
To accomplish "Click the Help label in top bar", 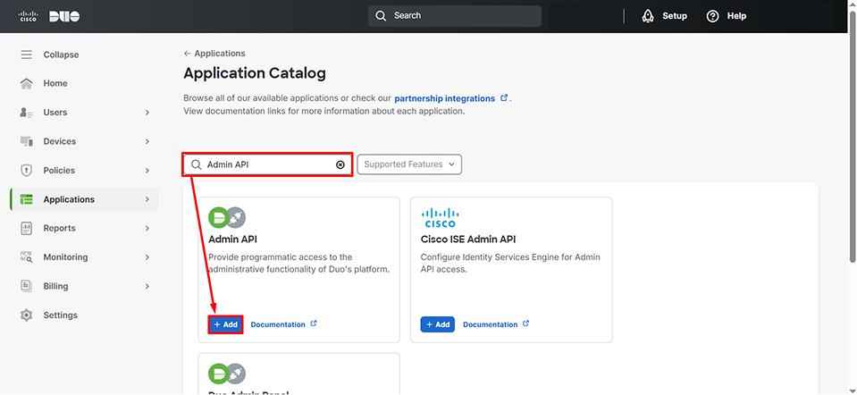I will click(x=736, y=16).
